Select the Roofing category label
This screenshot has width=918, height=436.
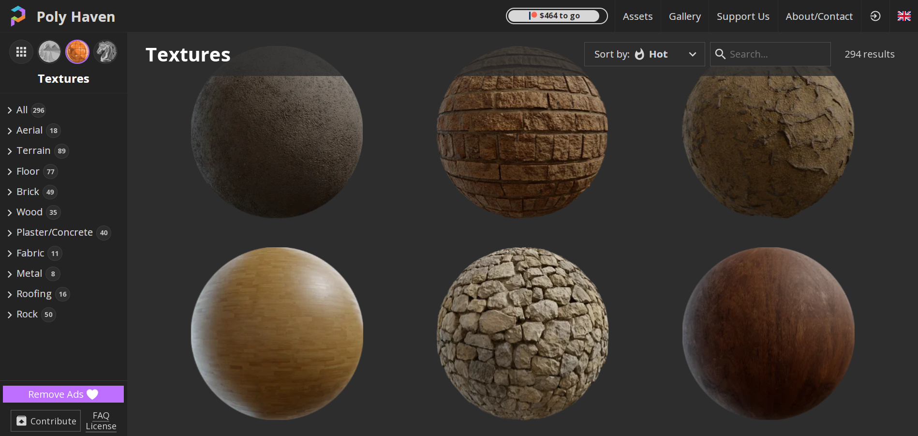click(34, 294)
